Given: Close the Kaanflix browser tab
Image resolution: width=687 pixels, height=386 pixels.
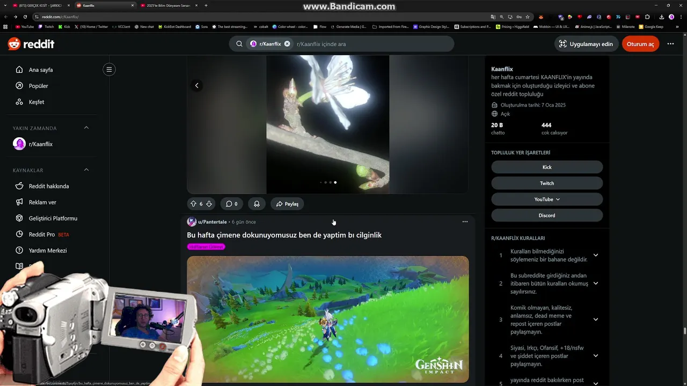Looking at the screenshot, I should (x=133, y=5).
